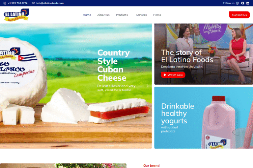This screenshot has width=253, height=168.
Task: Click the red Contact Us button
Action: tap(239, 15)
